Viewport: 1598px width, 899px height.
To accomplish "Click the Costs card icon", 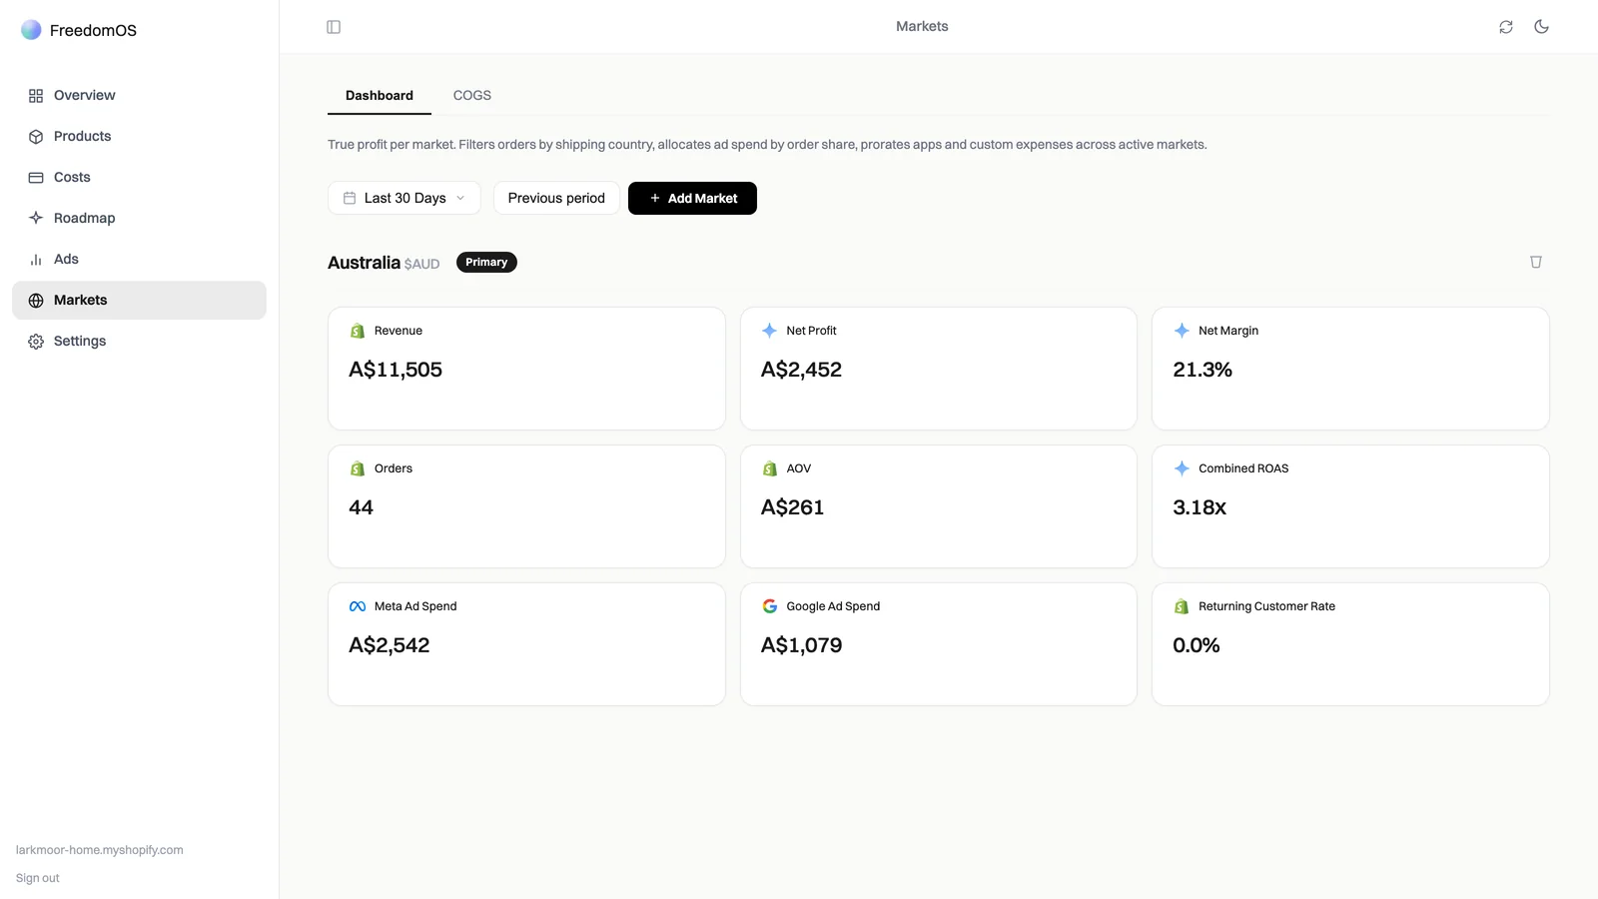I will point(36,178).
